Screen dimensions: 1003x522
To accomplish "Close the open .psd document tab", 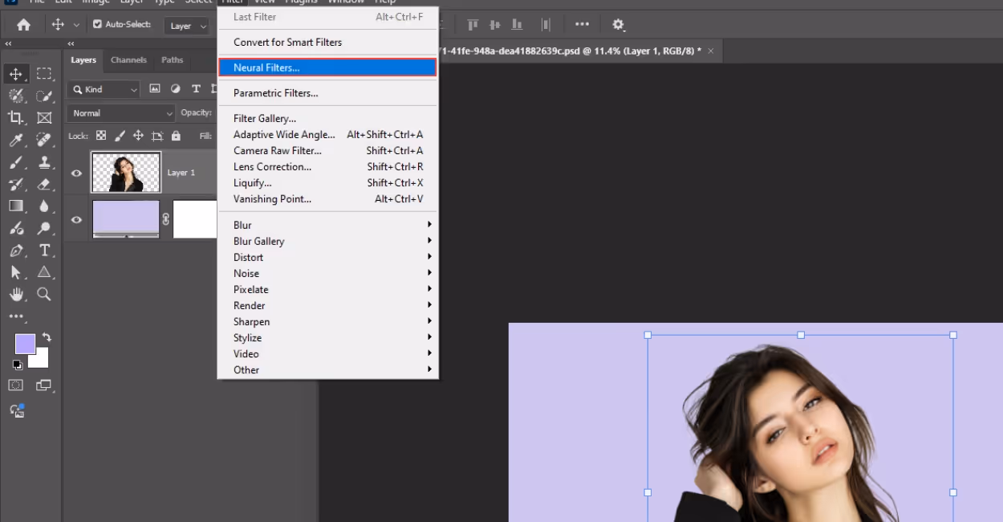I will click(711, 51).
